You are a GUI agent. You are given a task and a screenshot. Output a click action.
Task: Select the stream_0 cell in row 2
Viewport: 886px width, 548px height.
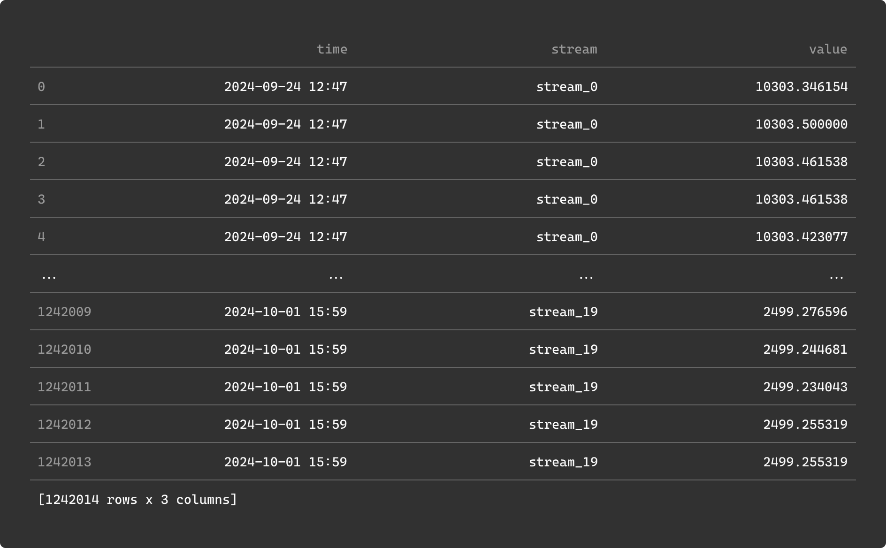[566, 162]
